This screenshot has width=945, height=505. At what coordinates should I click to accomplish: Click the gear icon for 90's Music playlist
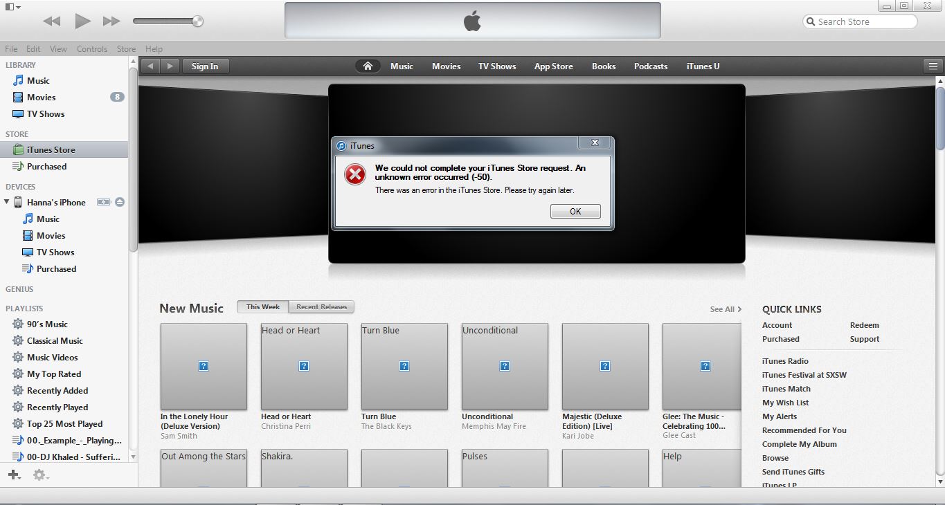tap(18, 324)
